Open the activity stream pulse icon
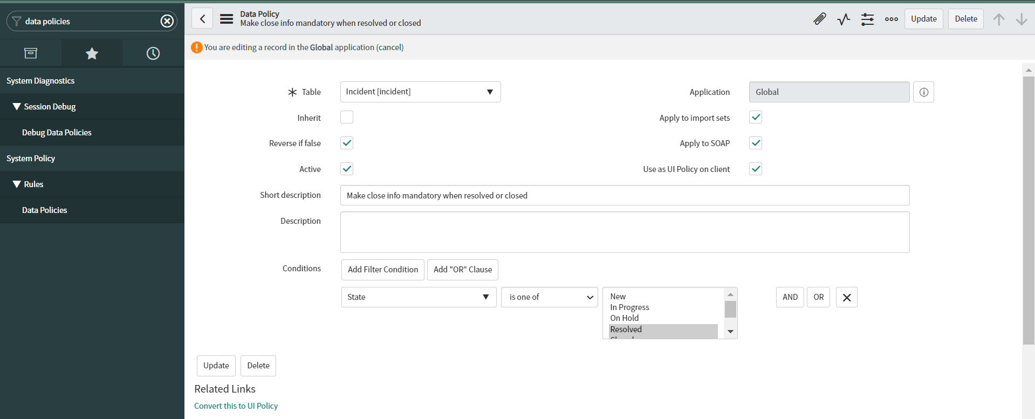Image resolution: width=1035 pixels, height=419 pixels. tap(844, 19)
